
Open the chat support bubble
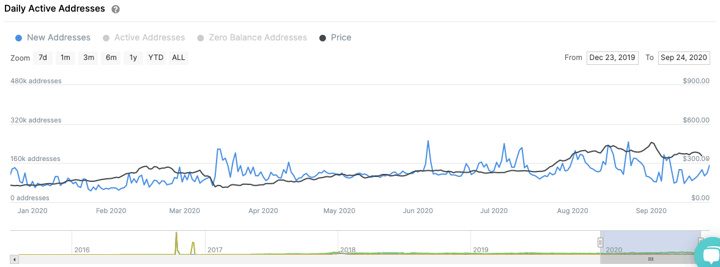tap(710, 255)
